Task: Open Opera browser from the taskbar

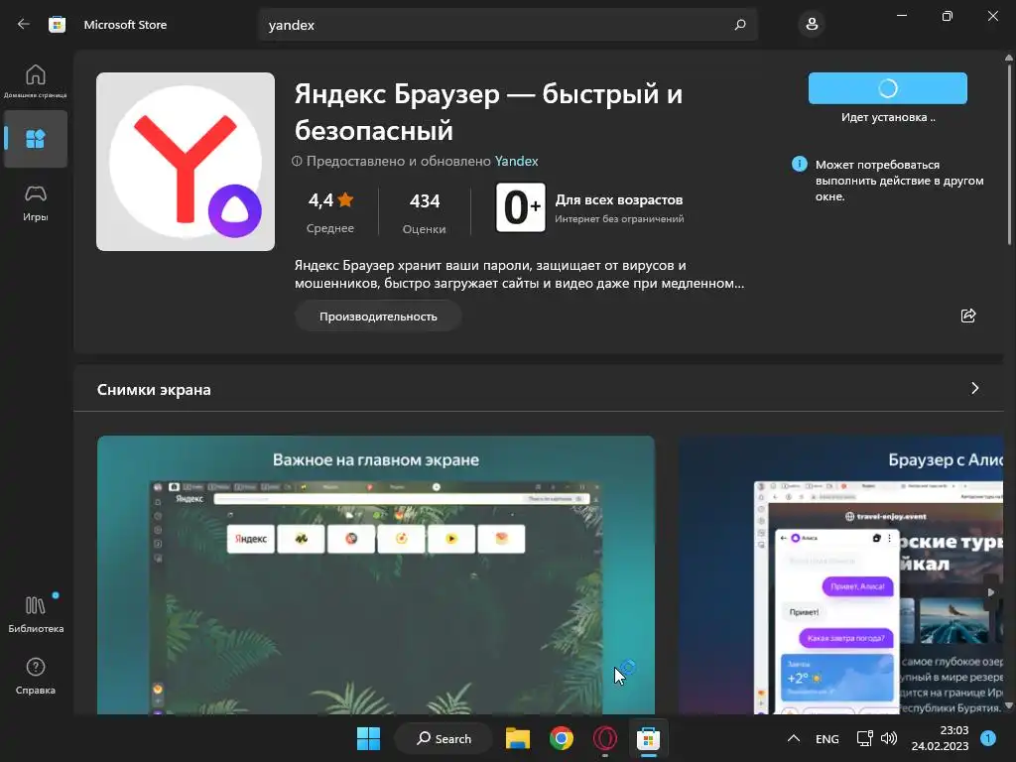Action: [604, 738]
